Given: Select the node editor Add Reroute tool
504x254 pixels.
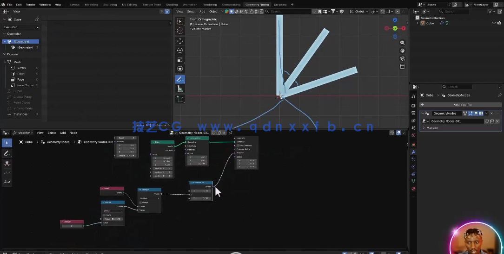Looking at the screenshot, I should click(x=7, y=182).
